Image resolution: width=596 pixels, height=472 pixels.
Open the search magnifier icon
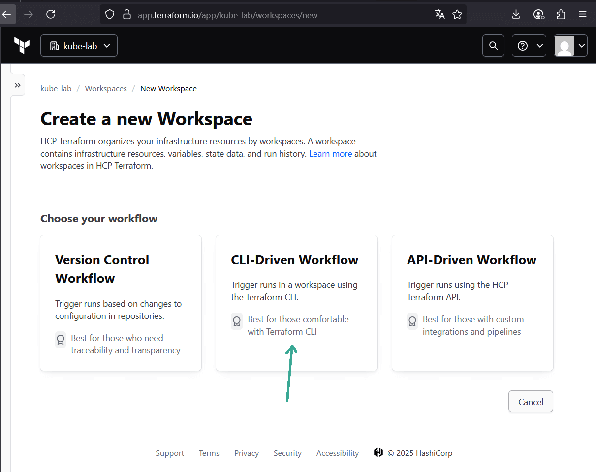(x=493, y=46)
